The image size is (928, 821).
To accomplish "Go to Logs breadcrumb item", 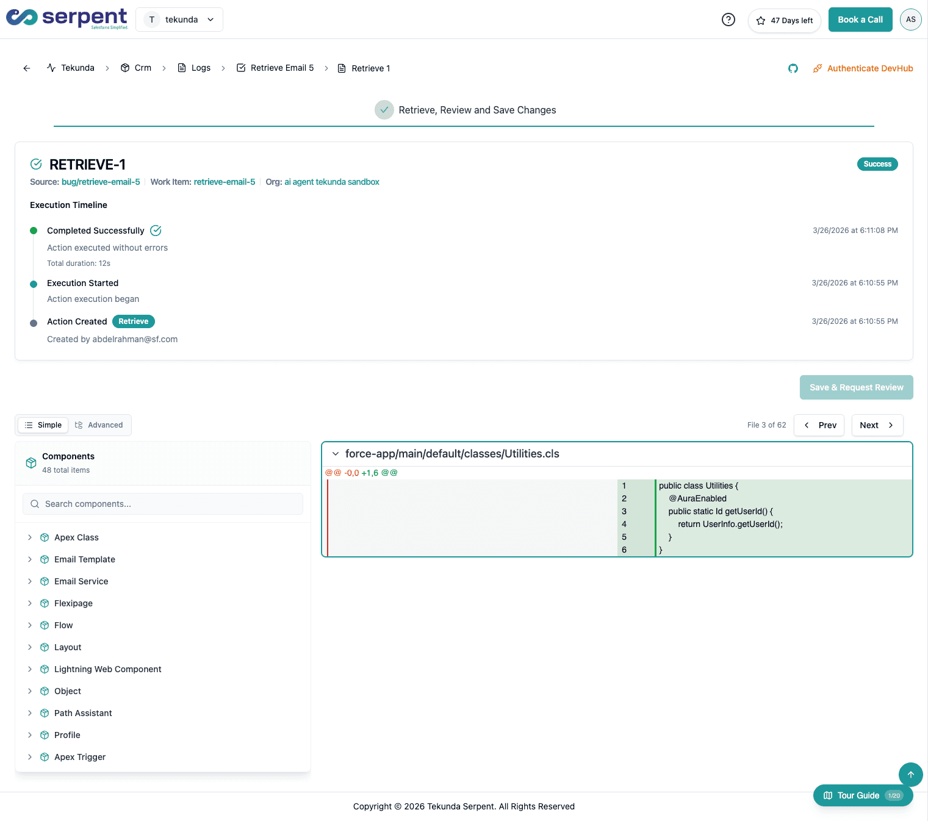I will pos(194,68).
